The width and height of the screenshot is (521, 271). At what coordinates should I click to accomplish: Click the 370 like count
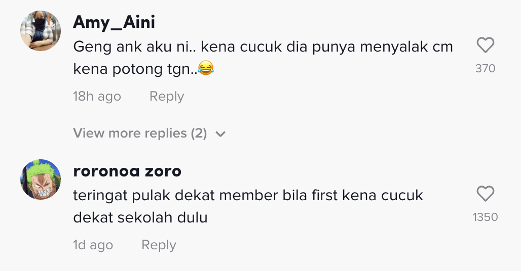[x=485, y=68]
